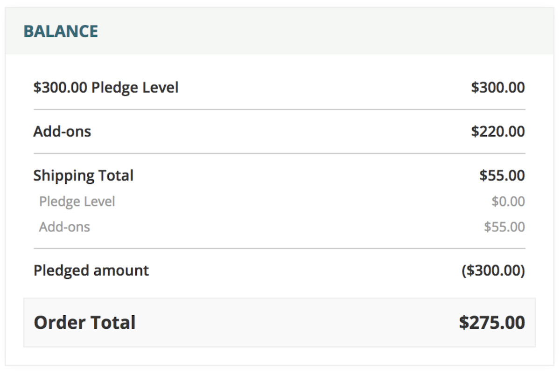This screenshot has height=374, width=560.
Task: Click the $55.00 Shipping Total amount
Action: (502, 176)
